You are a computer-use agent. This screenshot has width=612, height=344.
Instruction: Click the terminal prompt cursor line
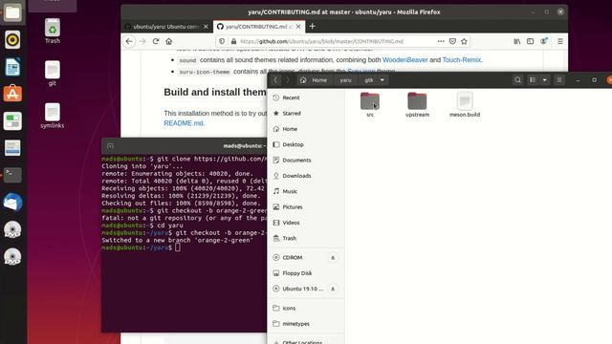pos(178,247)
